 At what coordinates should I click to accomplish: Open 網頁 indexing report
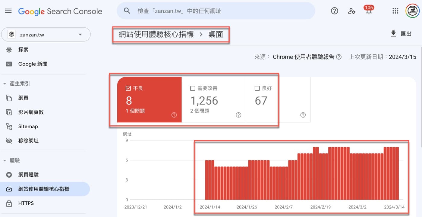point(23,98)
